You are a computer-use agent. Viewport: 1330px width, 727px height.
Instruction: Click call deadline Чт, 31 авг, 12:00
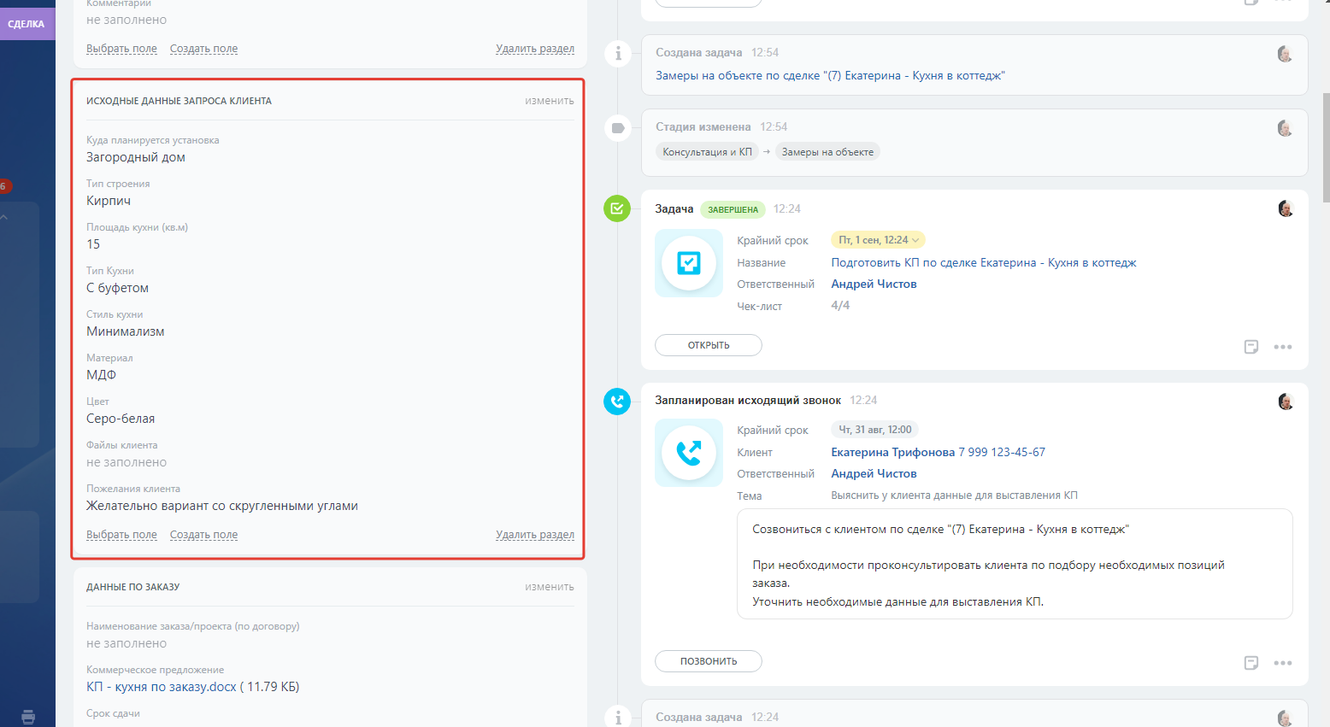(874, 430)
